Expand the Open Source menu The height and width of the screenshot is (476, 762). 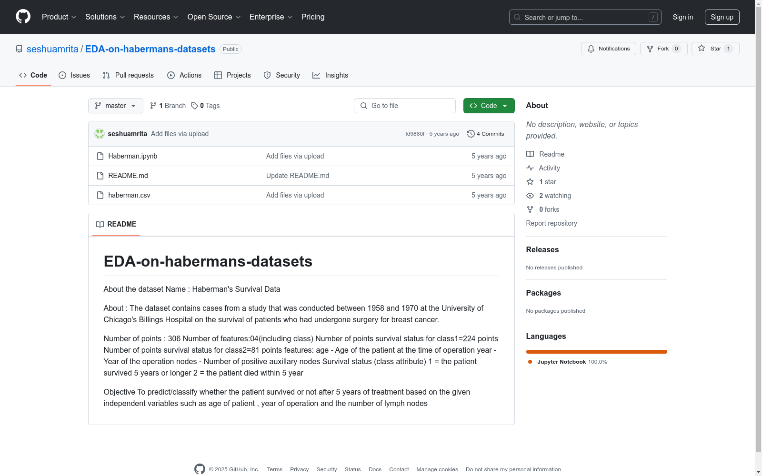tap(214, 17)
